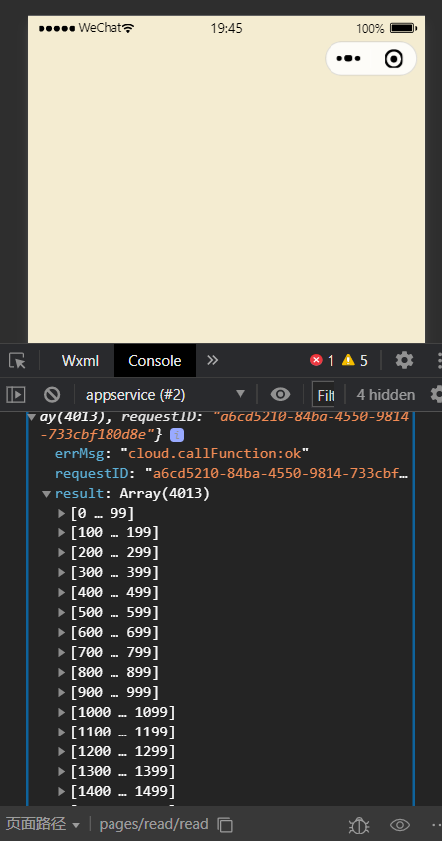Click the red error count badge
442x841 pixels.
[x=322, y=361]
